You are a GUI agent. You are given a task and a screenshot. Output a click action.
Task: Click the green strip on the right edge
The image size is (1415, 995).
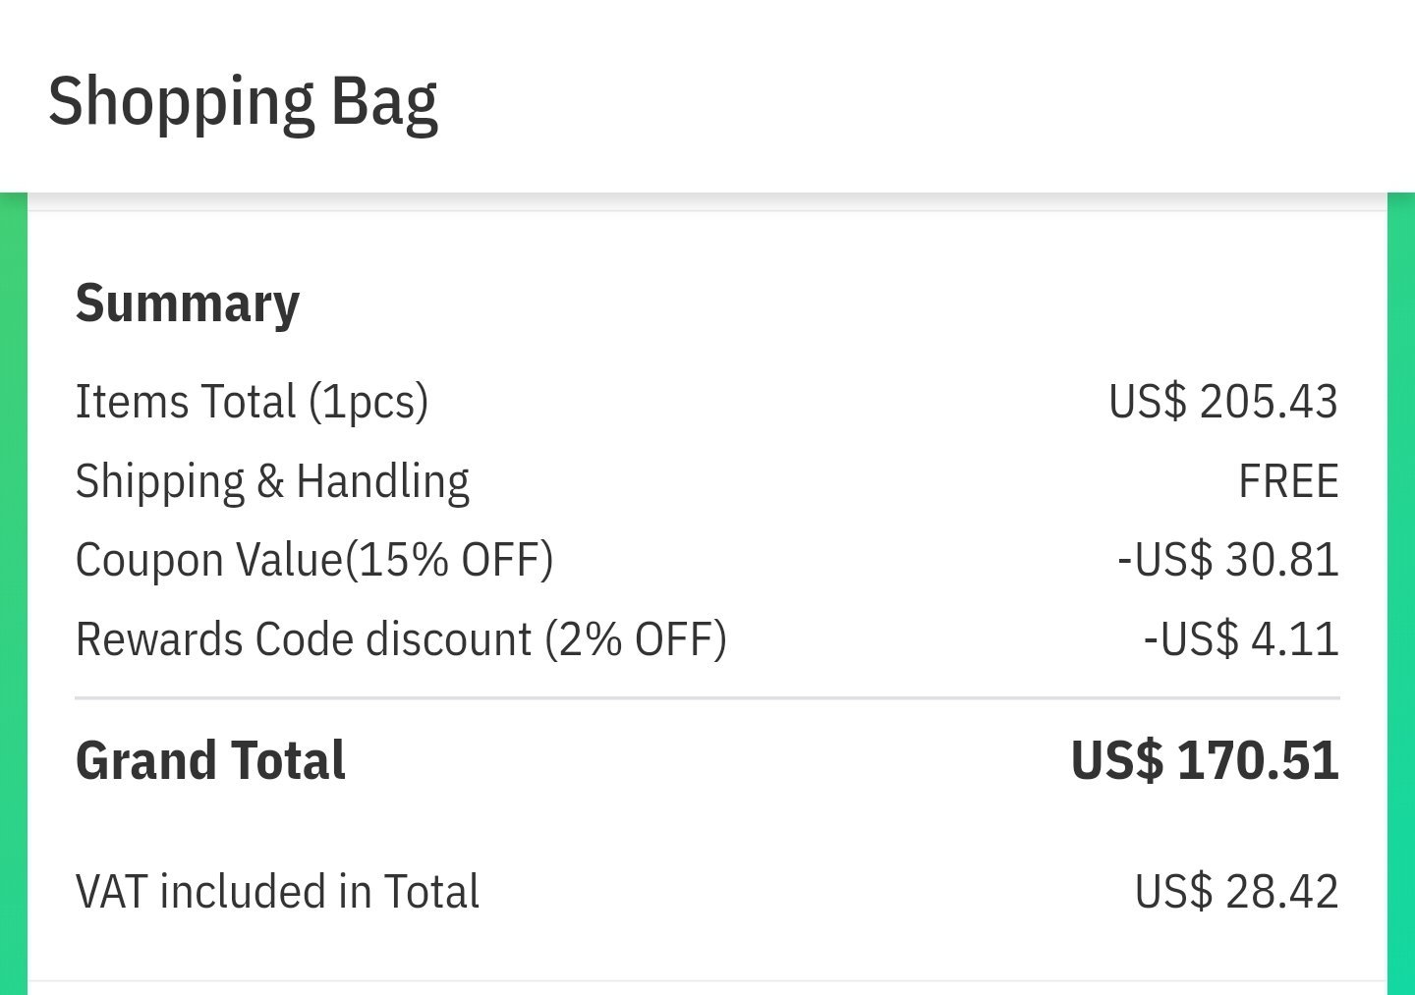click(x=1401, y=589)
